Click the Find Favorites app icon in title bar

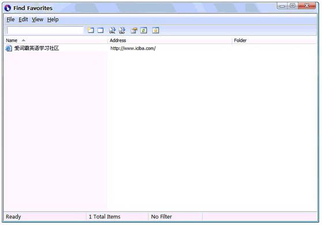click(8, 8)
